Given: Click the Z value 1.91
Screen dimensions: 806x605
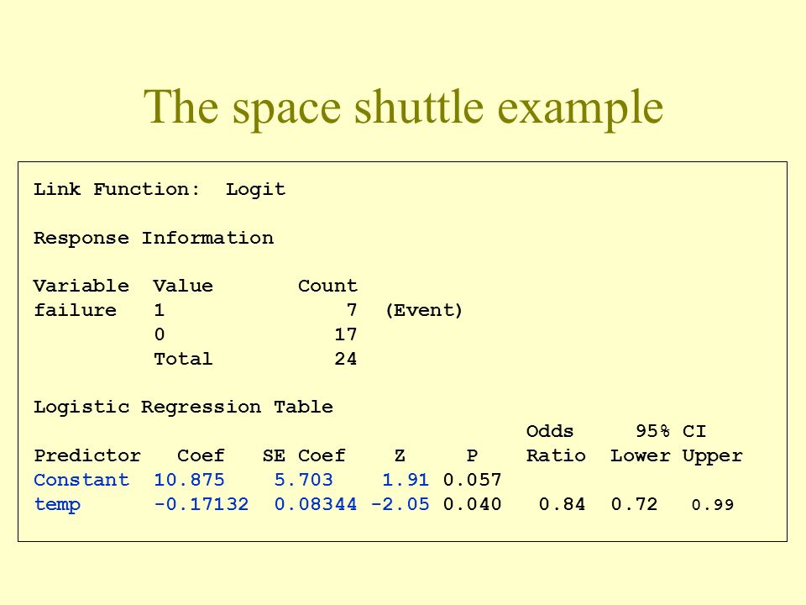Looking at the screenshot, I should click(406, 480).
